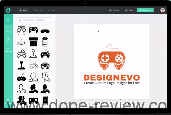Screen dimensions: 171x115
Task: Click the green Download button
Action: (145, 10)
